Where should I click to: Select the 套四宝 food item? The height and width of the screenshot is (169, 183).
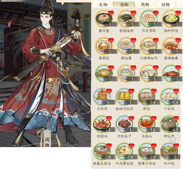(104, 19)
